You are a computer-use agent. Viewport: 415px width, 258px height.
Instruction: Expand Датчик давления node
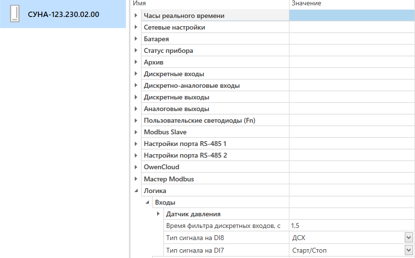158,213
